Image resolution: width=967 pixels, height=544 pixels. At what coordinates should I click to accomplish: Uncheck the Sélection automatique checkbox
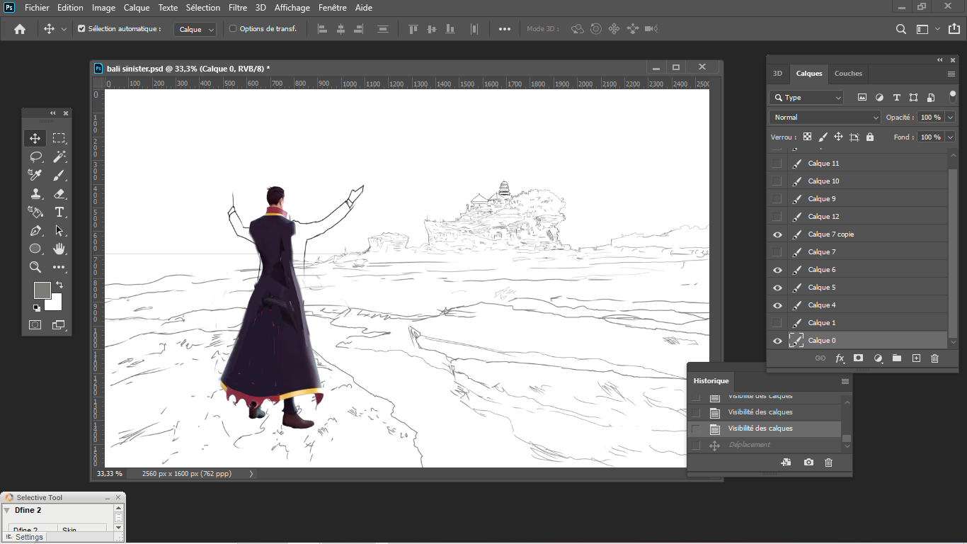point(81,29)
